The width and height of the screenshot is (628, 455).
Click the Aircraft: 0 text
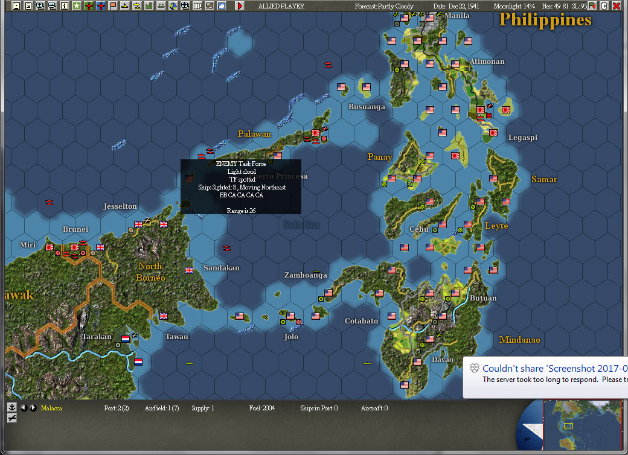click(x=374, y=408)
